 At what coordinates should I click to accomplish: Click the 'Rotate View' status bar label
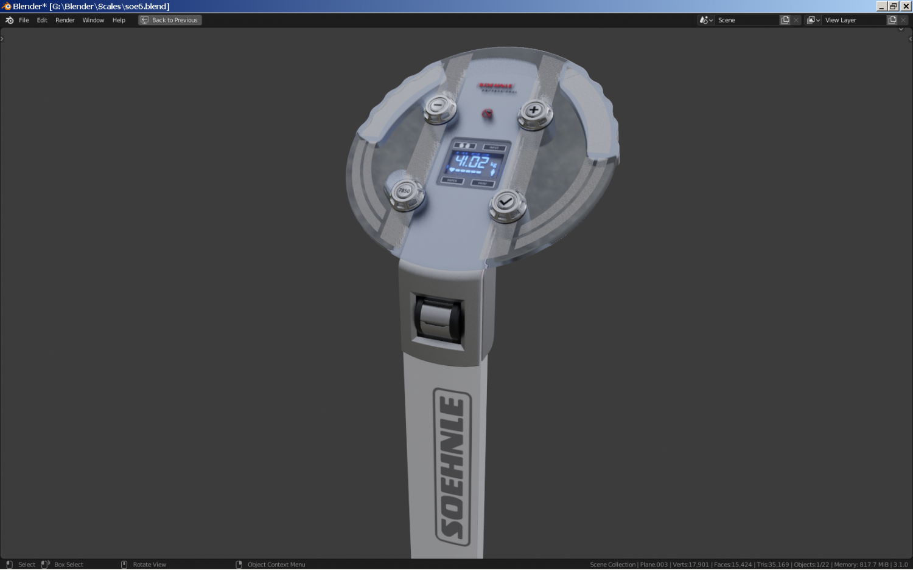(150, 565)
